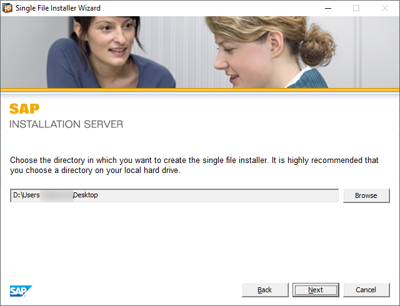This screenshot has width=400, height=306.
Task: Click the 'INSTALLATION SERVER' heading text
Action: pyautogui.click(x=66, y=124)
